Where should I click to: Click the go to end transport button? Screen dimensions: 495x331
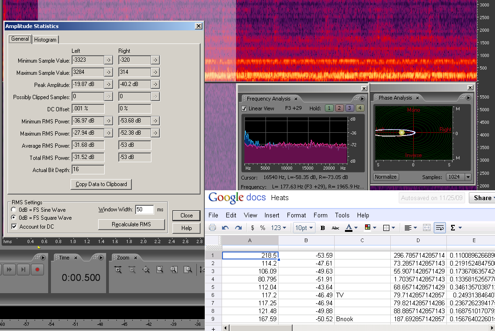click(23, 270)
